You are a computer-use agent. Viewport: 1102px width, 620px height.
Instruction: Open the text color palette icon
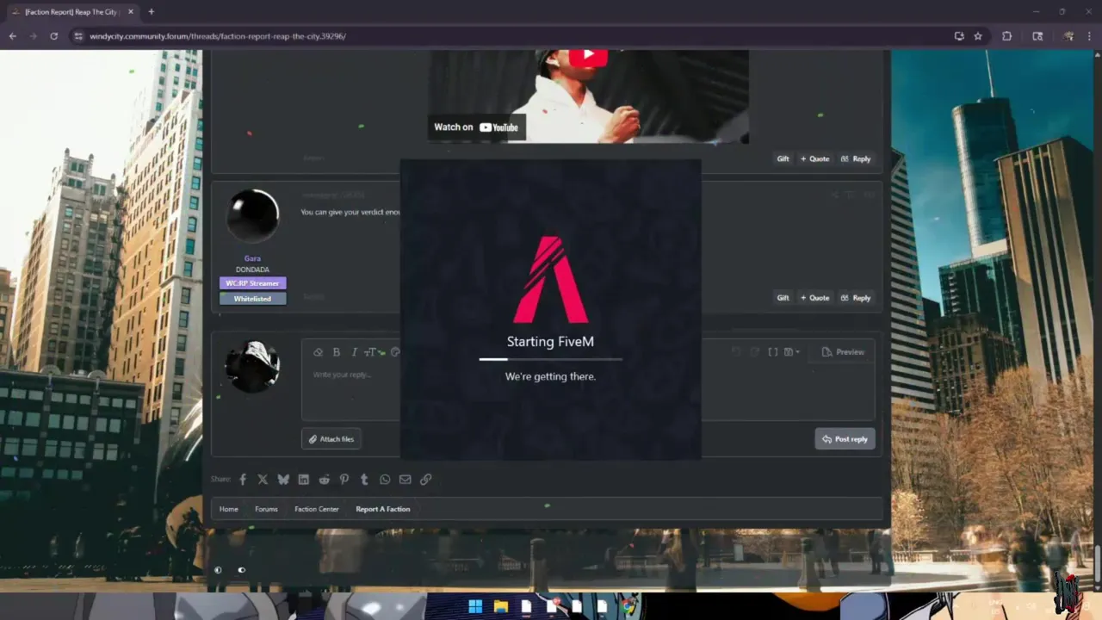(395, 352)
